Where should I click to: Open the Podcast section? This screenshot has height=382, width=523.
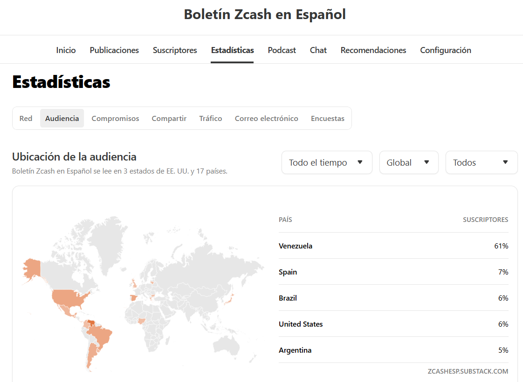tap(282, 50)
